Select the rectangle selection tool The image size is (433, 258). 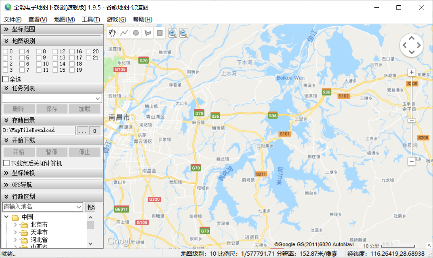click(159, 33)
